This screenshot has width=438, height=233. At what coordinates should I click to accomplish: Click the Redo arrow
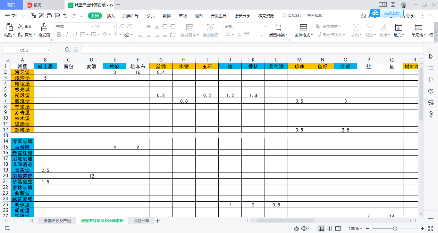point(73,16)
